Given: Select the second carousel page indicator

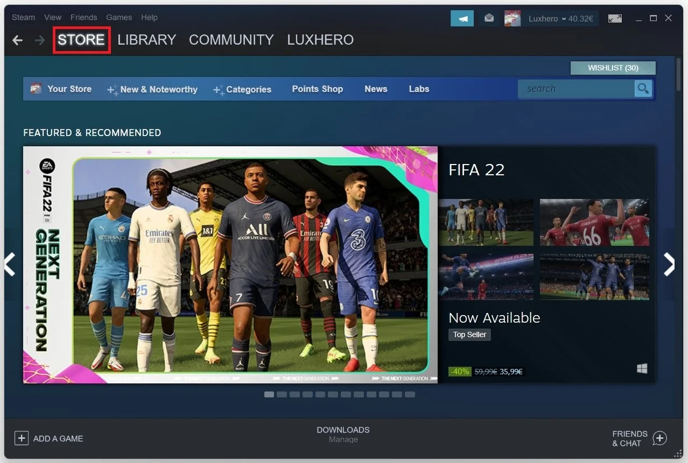Looking at the screenshot, I should click(282, 394).
